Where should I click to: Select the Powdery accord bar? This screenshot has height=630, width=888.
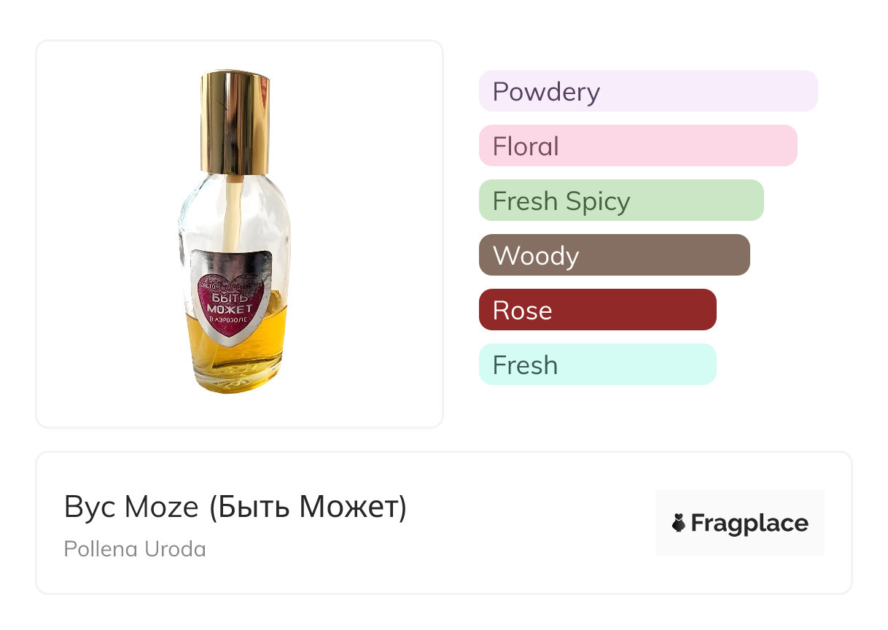click(647, 91)
